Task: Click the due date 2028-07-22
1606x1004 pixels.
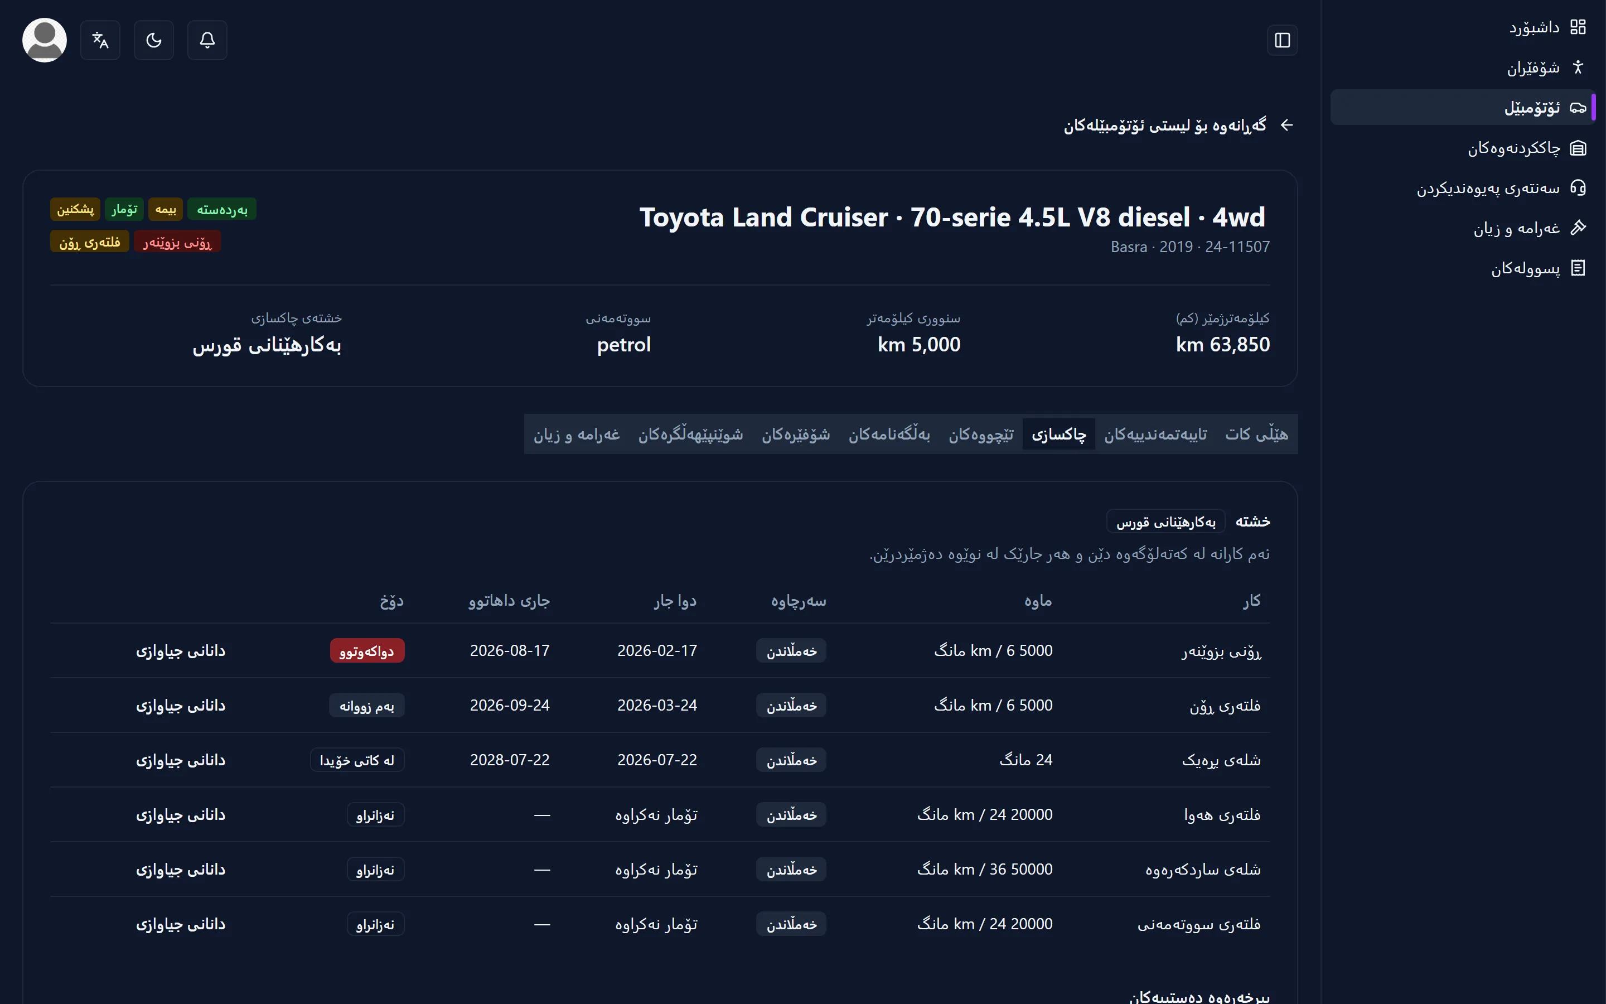Action: (x=510, y=760)
